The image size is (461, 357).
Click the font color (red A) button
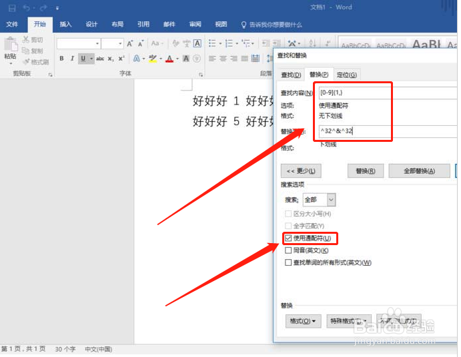click(169, 59)
